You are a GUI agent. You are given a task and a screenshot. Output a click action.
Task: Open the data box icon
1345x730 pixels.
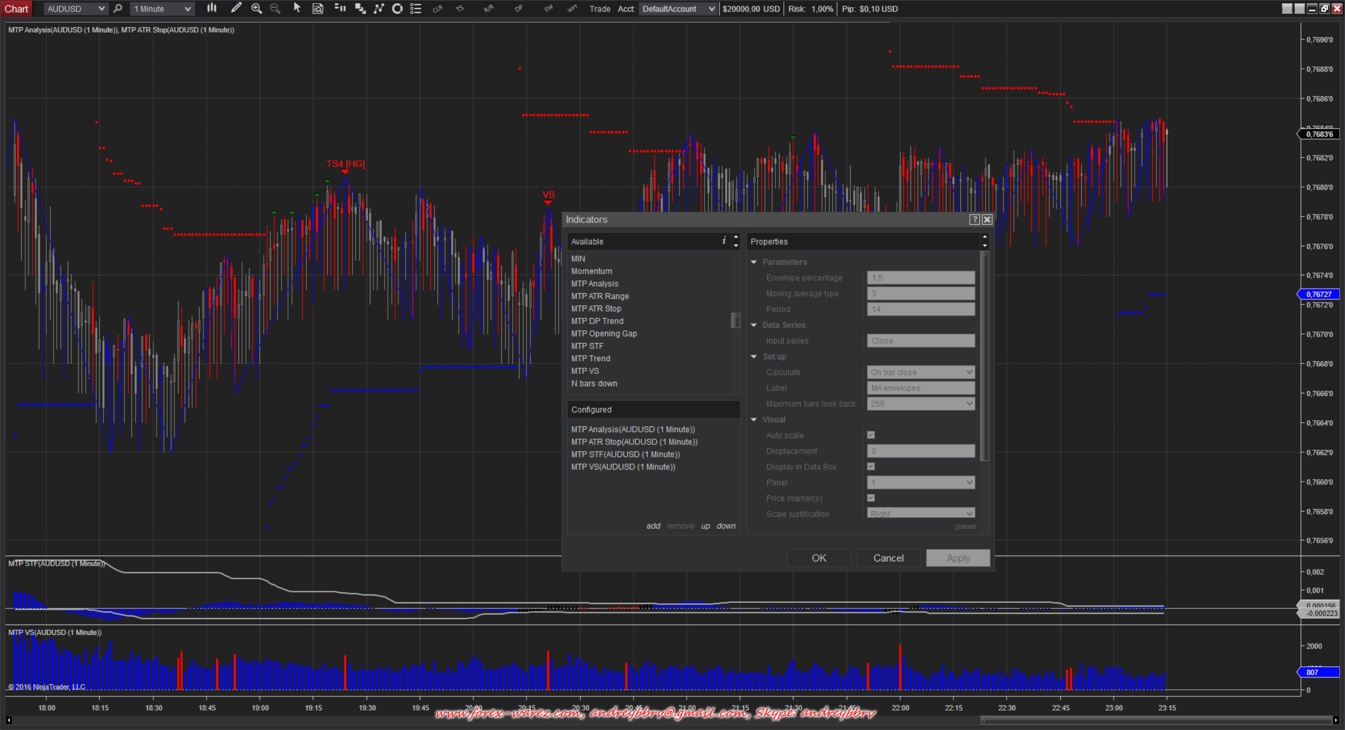pos(318,8)
